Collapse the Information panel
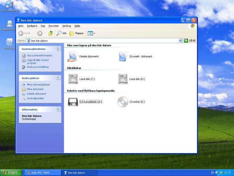The height and width of the screenshot is (176, 234). pos(58,109)
